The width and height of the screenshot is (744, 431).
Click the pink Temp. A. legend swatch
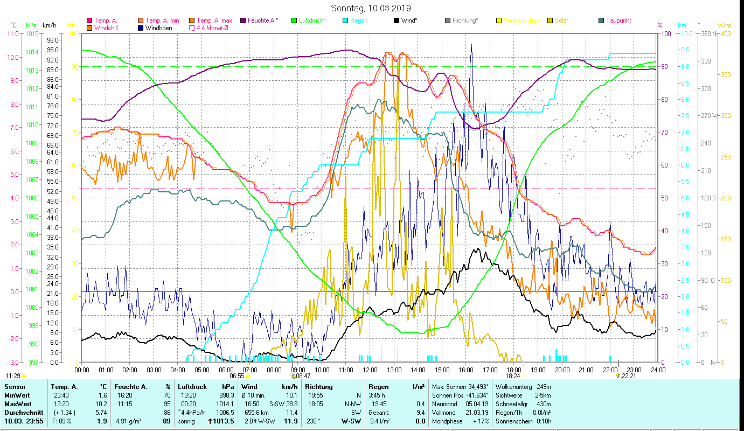pyautogui.click(x=89, y=20)
